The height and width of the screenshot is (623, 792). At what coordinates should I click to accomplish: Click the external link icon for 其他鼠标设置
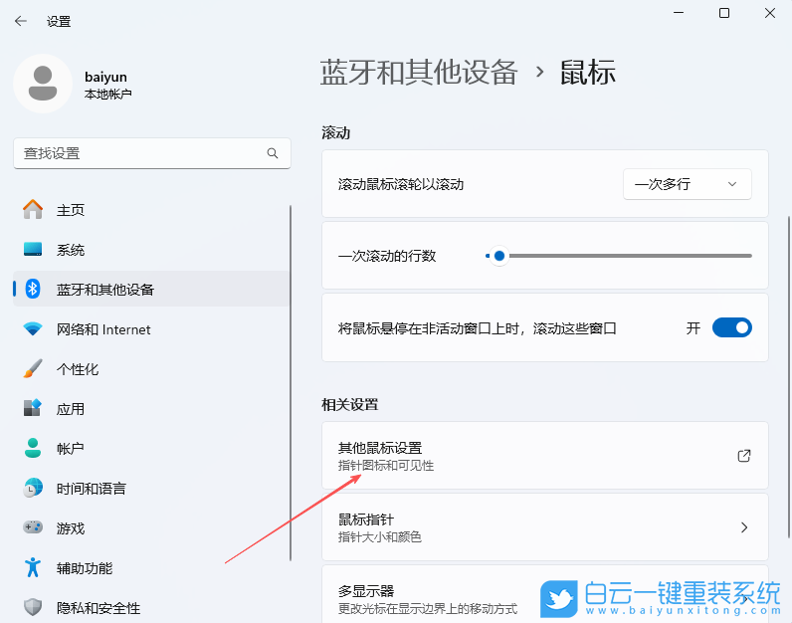click(744, 456)
